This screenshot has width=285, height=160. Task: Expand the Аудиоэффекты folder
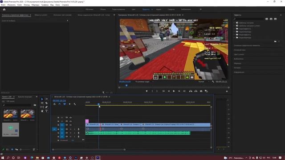235,28
